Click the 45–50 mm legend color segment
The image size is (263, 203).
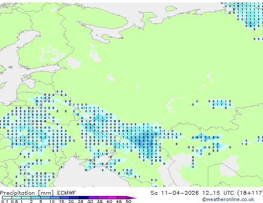[122, 198]
